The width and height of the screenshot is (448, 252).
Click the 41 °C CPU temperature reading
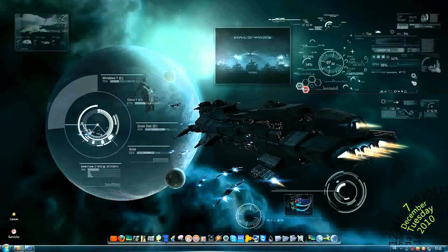click(x=401, y=72)
